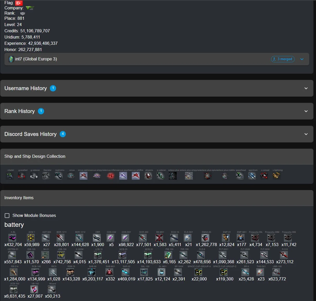Expand the int7 Global Europe 3 server dropdown
This screenshot has width=316, height=301.
point(302,59)
